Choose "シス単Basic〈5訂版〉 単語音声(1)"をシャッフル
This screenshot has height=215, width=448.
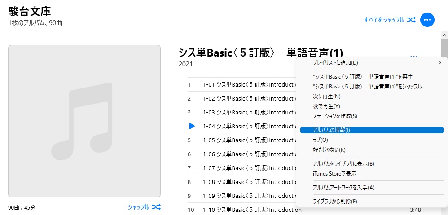click(x=372, y=87)
